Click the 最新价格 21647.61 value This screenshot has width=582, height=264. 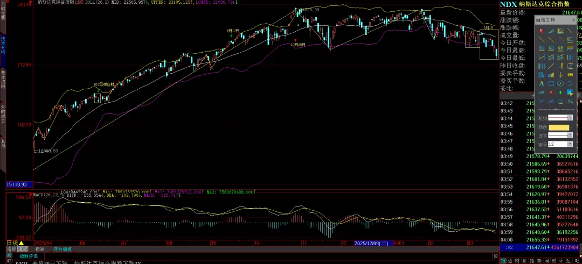pyautogui.click(x=572, y=12)
